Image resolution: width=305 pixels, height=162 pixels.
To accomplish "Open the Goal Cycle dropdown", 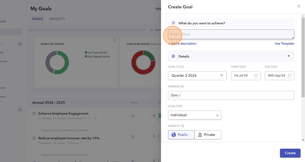I will 197,76.
